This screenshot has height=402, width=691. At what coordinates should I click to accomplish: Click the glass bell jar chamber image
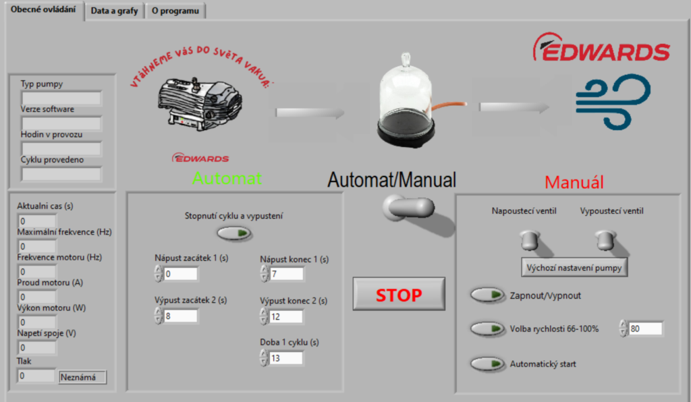coord(405,101)
